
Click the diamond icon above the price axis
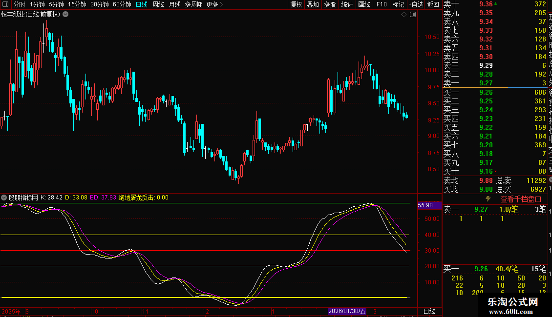tap(404, 15)
